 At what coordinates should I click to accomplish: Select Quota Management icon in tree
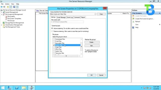click(x=4, y=12)
